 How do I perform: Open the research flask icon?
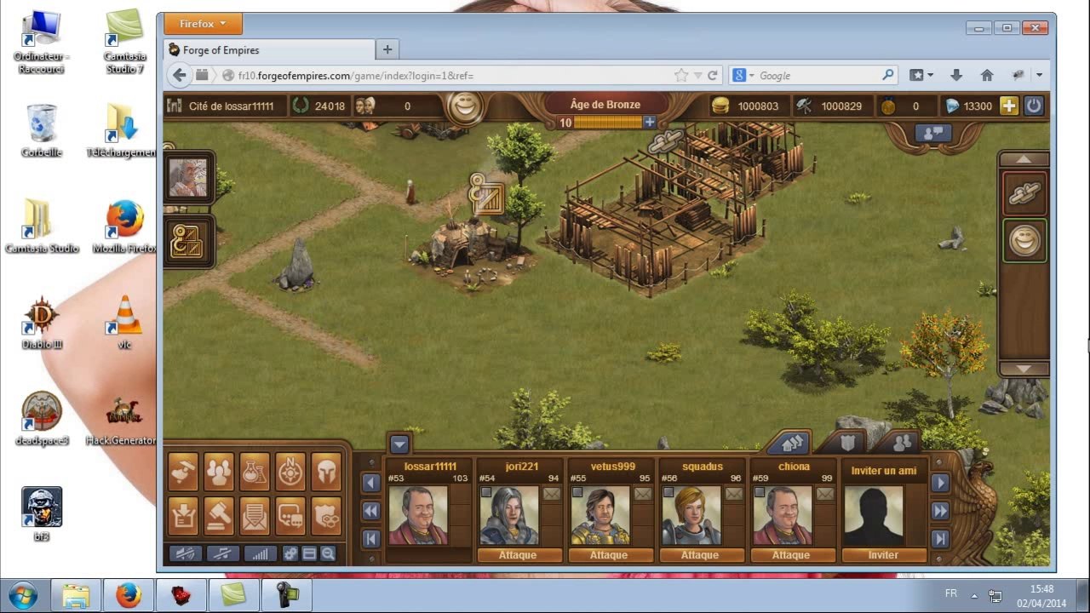[x=255, y=472]
